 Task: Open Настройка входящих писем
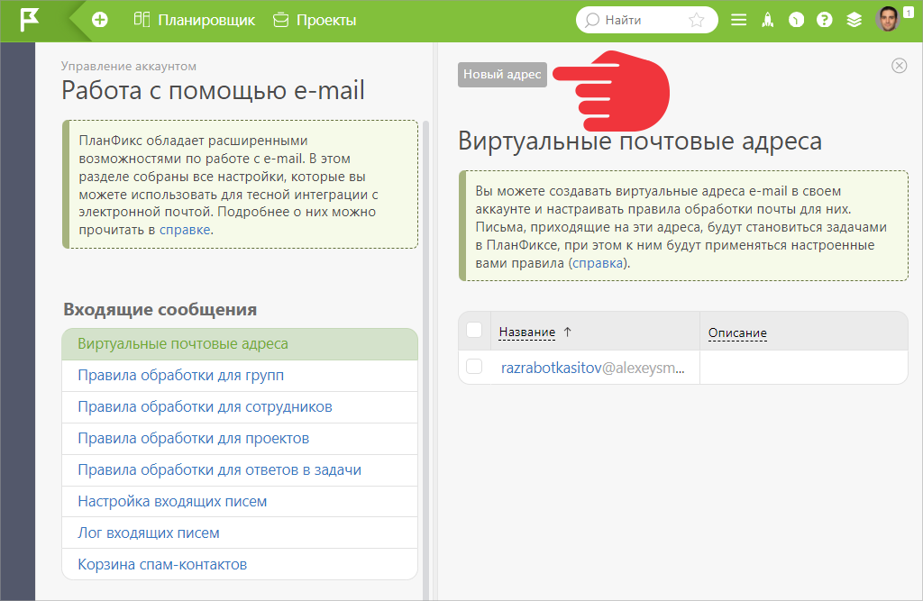coord(240,502)
